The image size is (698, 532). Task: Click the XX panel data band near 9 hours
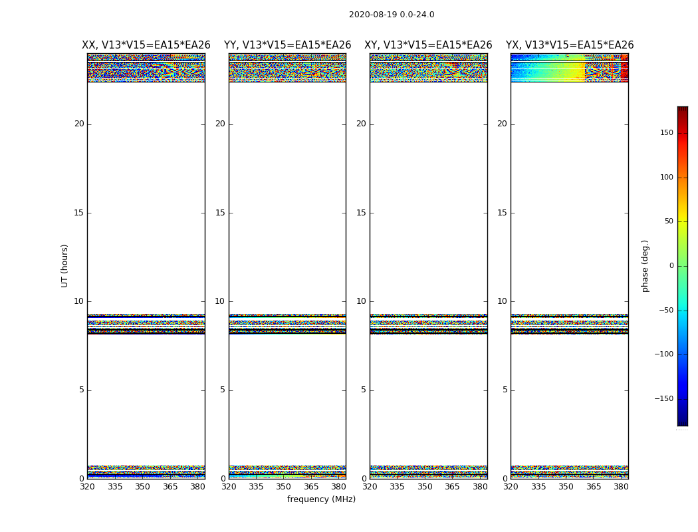click(x=146, y=324)
